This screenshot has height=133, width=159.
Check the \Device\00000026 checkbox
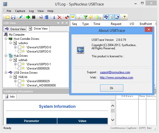point(19,68)
